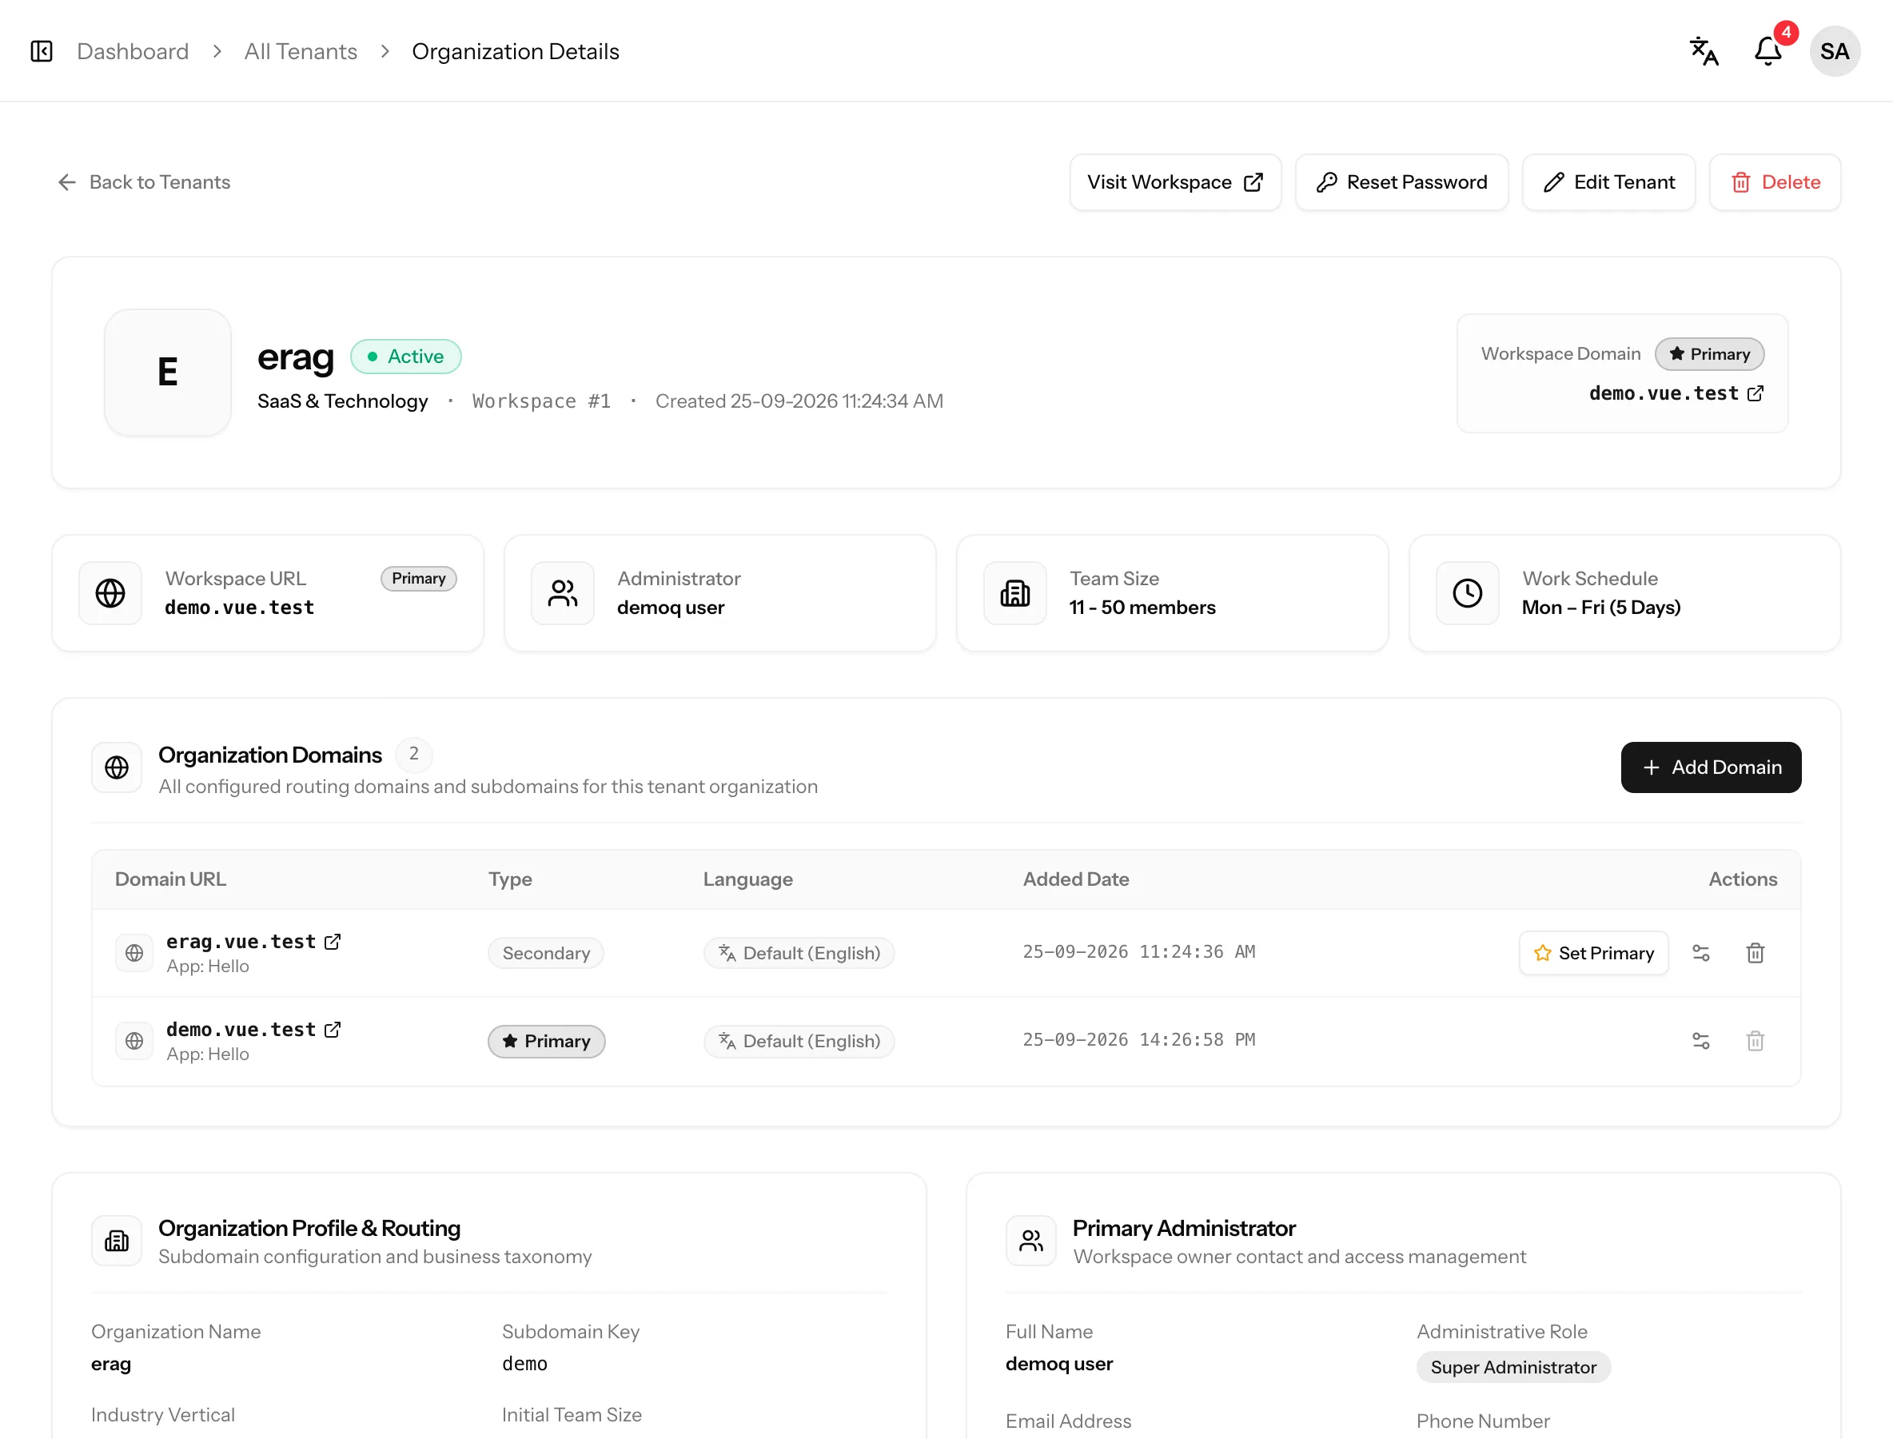Click globe icon in Workspace URL card
Screen dimensions: 1893x1439
pos(110,592)
